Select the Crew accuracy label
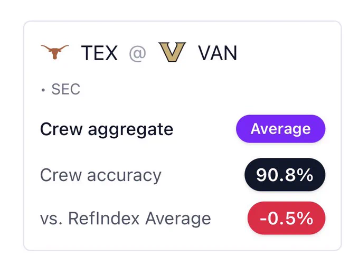The width and height of the screenshot is (359, 275). [x=101, y=175]
